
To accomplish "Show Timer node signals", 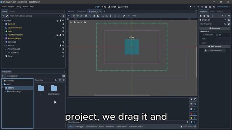I will (x=63, y=56).
